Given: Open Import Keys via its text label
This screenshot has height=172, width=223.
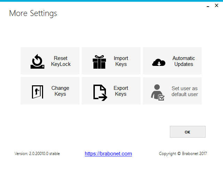Looking at the screenshot, I should point(121,61).
